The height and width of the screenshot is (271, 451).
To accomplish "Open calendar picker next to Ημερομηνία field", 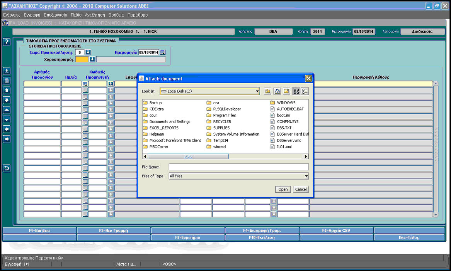I will [163, 52].
